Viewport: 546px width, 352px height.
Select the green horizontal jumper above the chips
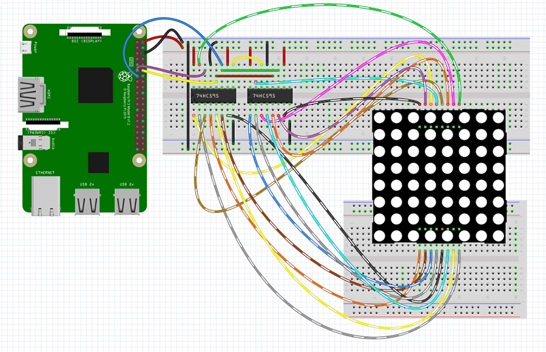[250, 70]
